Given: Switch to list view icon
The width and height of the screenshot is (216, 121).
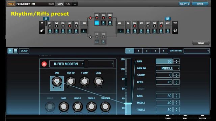Looking at the screenshot, I should [x=16, y=51].
